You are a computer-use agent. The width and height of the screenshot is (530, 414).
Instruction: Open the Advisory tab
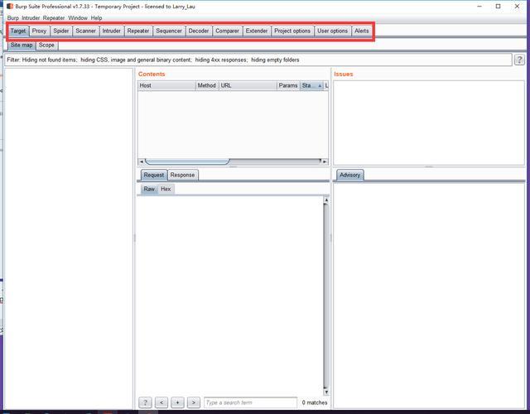[349, 175]
